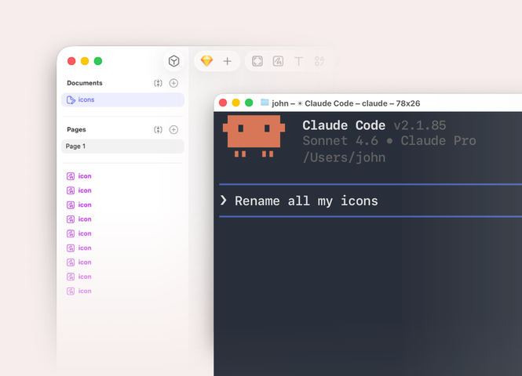Maximize the Sketch window with green button
The image size is (522, 376).
click(98, 61)
